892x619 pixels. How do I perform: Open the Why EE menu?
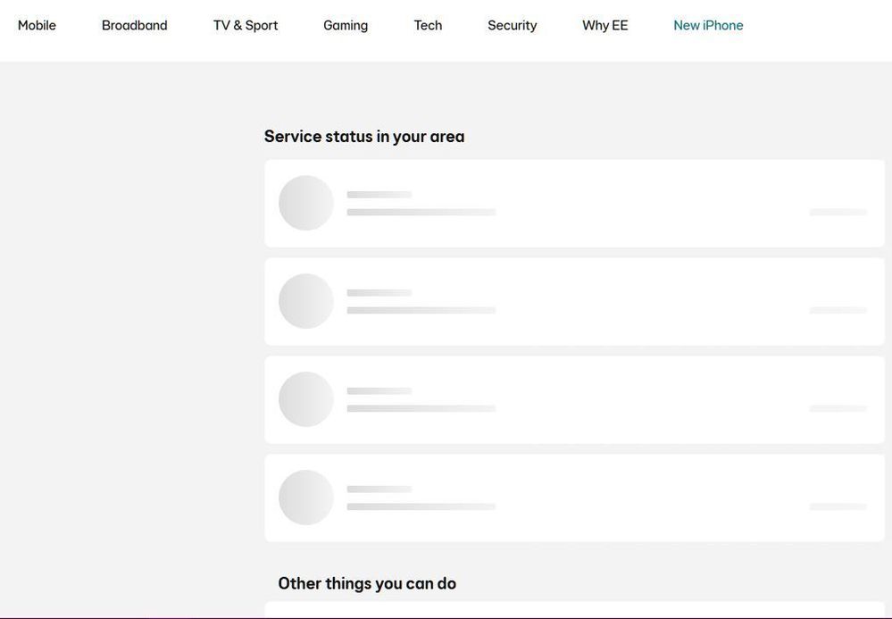point(604,25)
